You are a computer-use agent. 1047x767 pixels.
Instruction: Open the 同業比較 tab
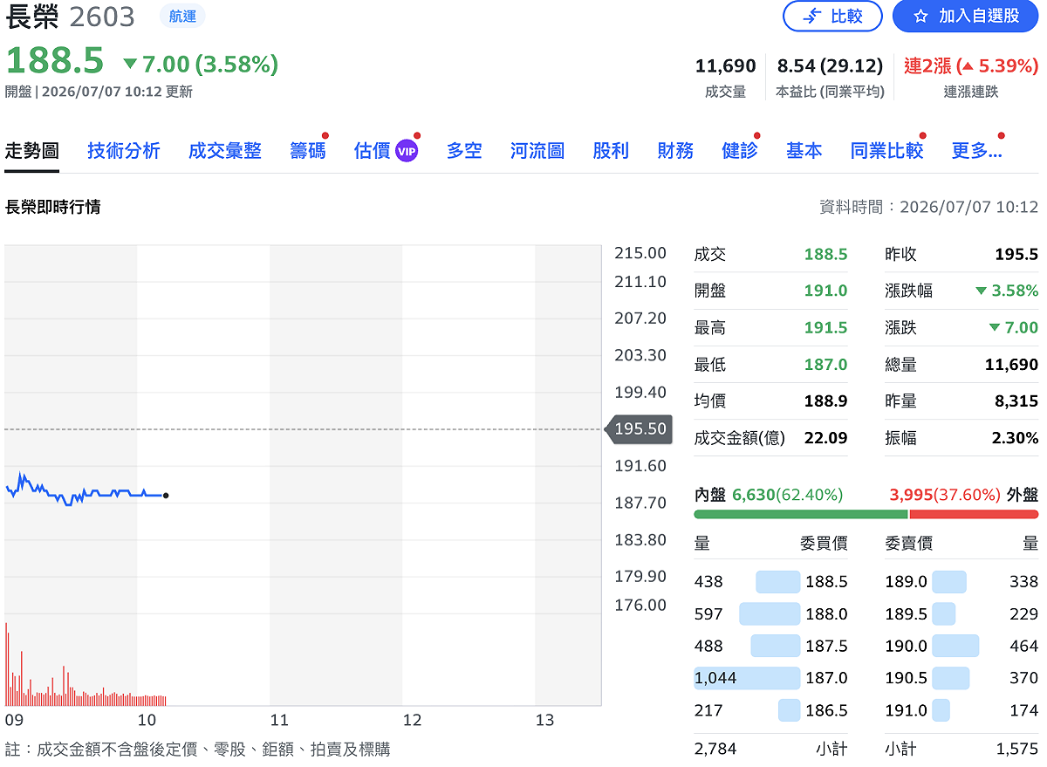point(886,150)
